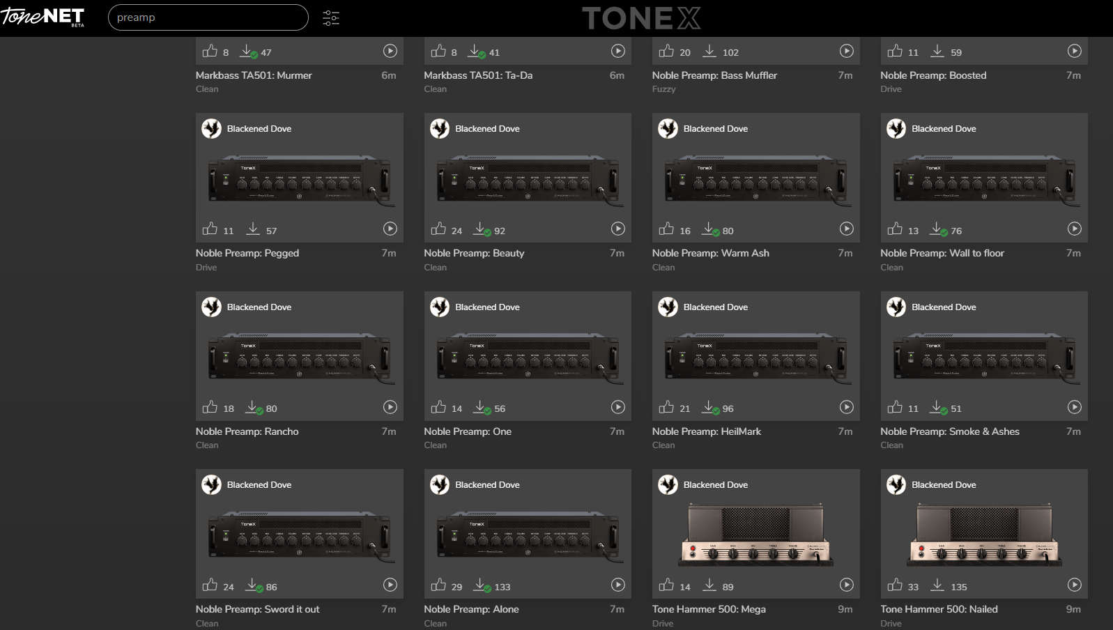Select the Tone Hammer 500: Mega amp thumbnail
This screenshot has height=630, width=1113.
point(756,534)
